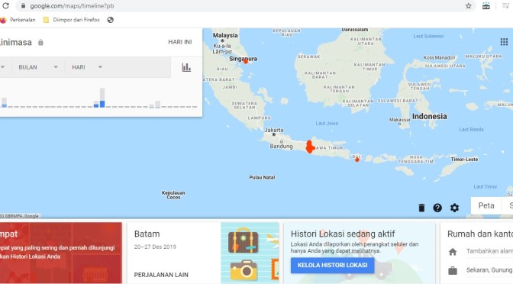Open the red most-visited places card

(x=61, y=253)
